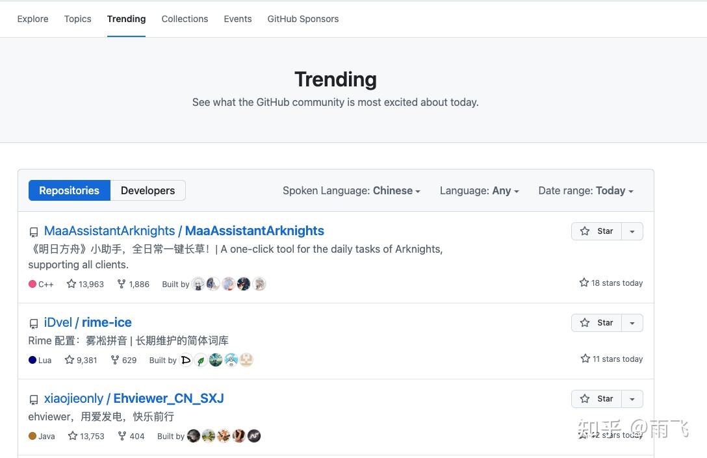Click the repo book icon beside rime-ice
This screenshot has width=707, height=458.
click(34, 324)
